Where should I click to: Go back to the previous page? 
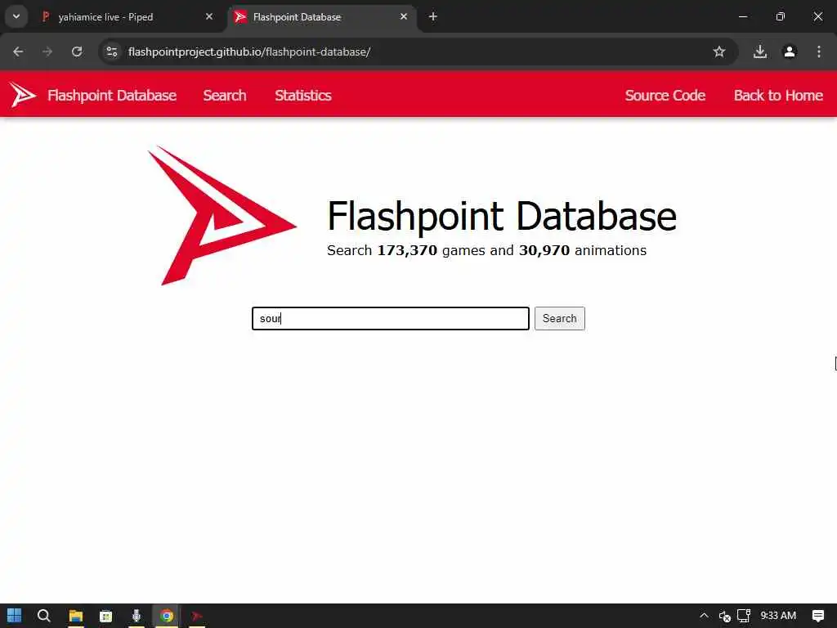click(x=18, y=52)
